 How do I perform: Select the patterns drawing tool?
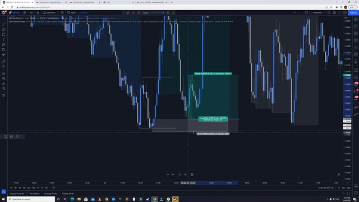coord(3,44)
